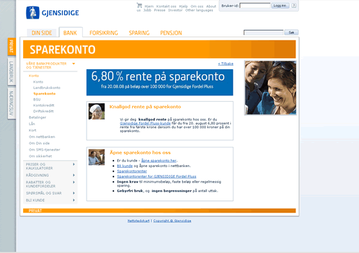Open the FORSIKRING tab
The image size is (359, 253).
pos(104,33)
